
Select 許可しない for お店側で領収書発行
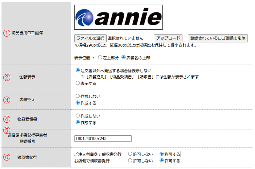130,161
